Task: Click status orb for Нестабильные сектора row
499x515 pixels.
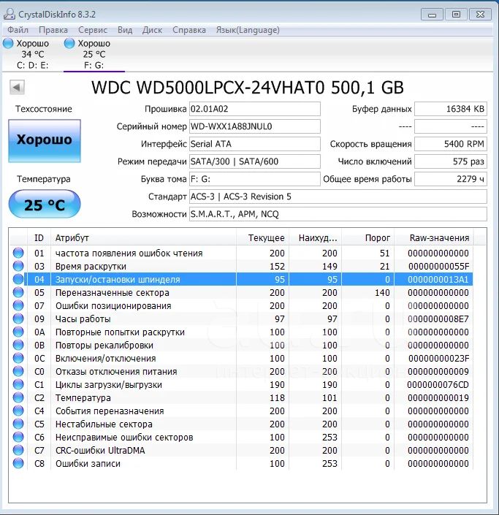Action: 18,424
